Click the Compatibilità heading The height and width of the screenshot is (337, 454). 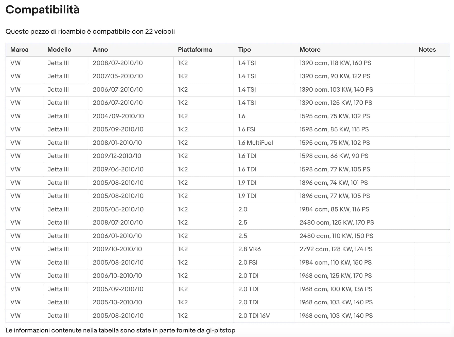tap(43, 10)
